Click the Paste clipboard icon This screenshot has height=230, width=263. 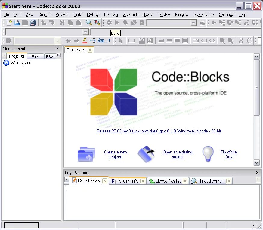pos(79,23)
